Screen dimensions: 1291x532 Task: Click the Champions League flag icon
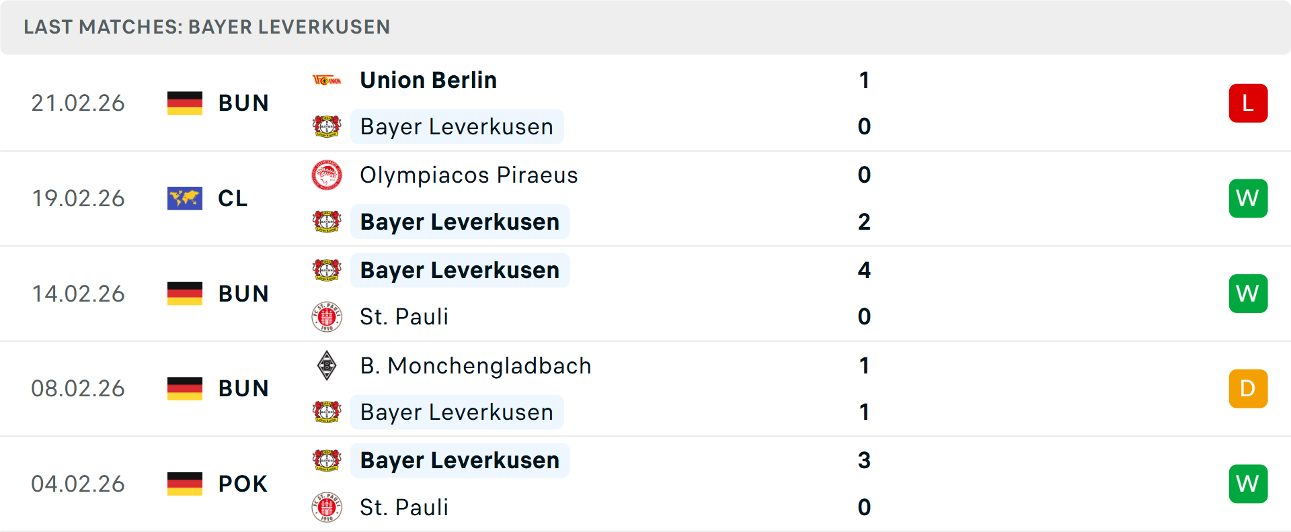click(x=185, y=198)
